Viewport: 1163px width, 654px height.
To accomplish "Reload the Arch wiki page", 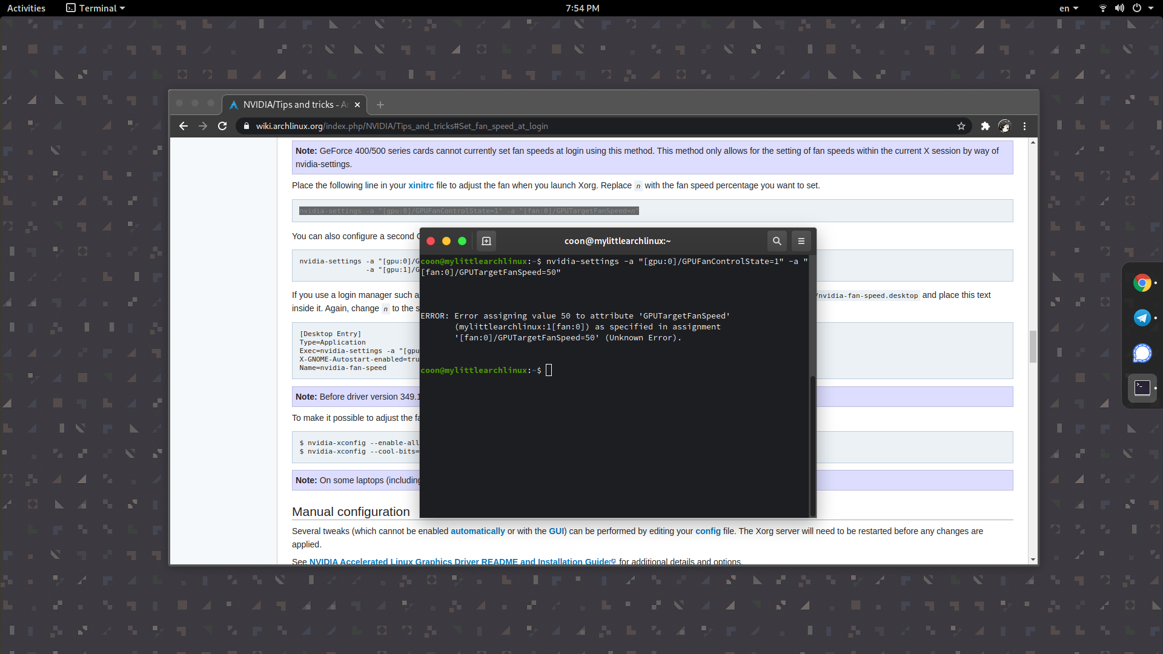I will pos(222,126).
